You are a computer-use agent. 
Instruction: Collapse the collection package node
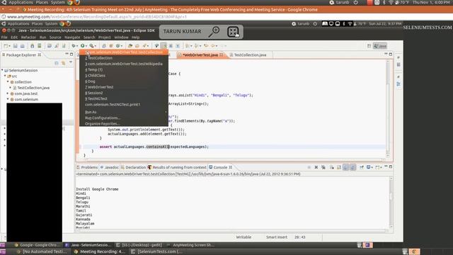point(8,82)
